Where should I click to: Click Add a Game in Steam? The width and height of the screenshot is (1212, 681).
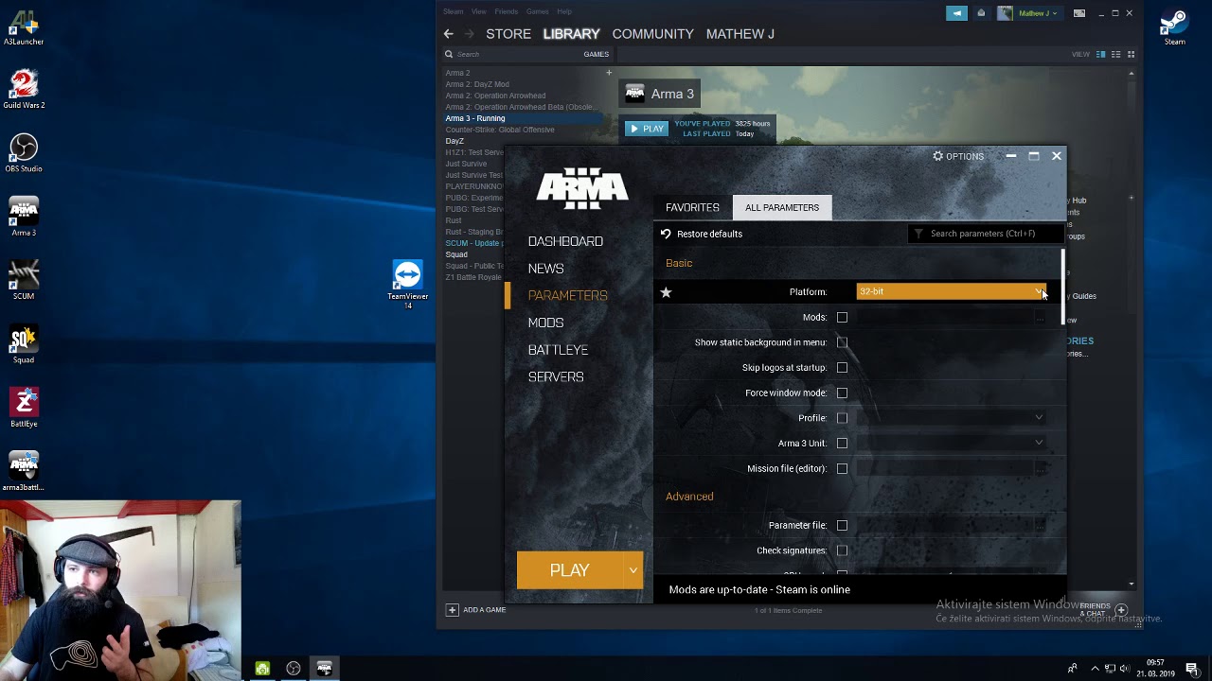tap(476, 610)
